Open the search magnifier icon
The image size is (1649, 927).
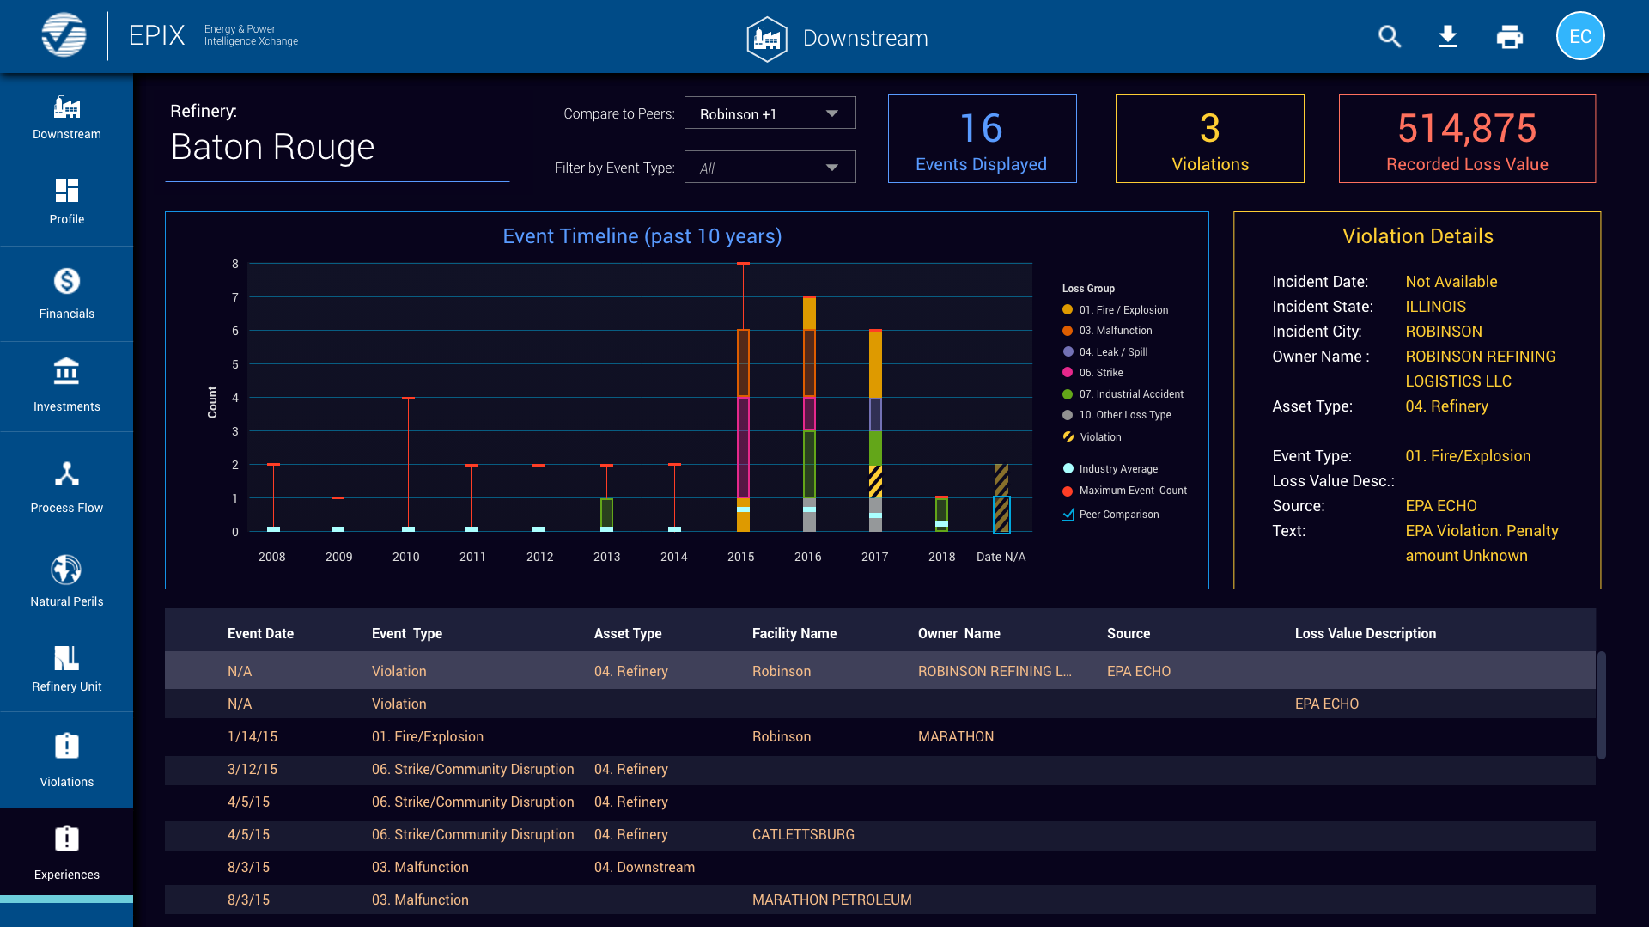point(1390,36)
